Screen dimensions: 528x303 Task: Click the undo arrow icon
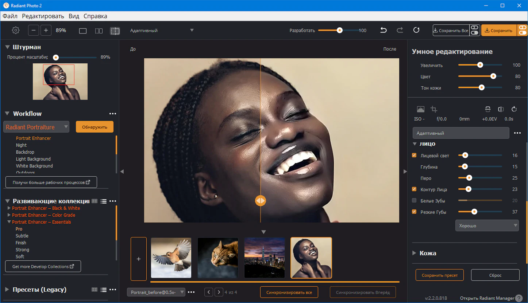[384, 30]
